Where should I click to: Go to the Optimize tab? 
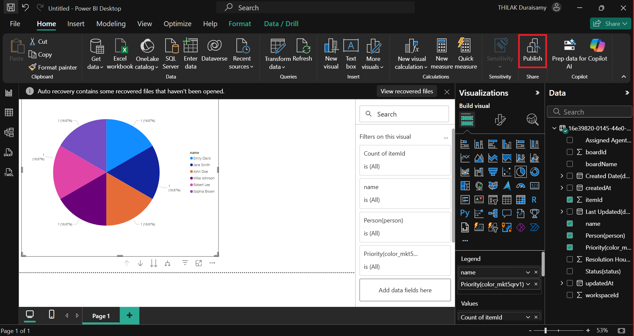[x=177, y=24]
